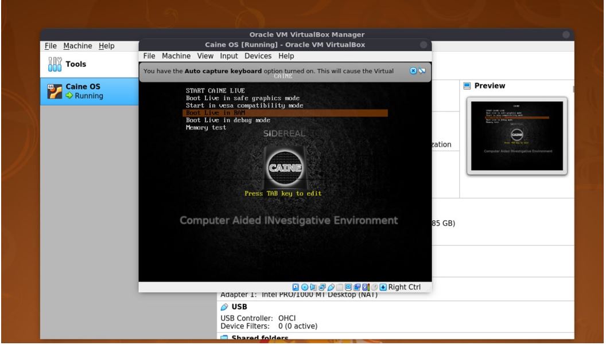Click the shared folders status bar icon
The width and height of the screenshot is (606, 345).
(x=340, y=287)
